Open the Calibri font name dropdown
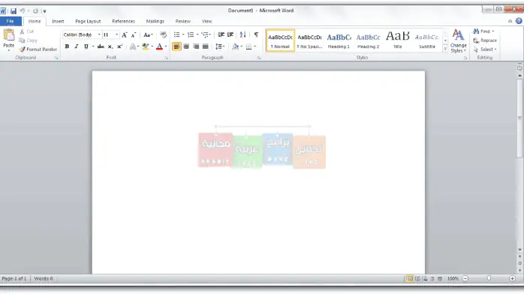 99,34
